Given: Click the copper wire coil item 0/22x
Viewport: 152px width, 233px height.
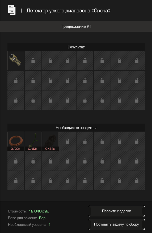Looking at the screenshot, I should (x=16, y=141).
